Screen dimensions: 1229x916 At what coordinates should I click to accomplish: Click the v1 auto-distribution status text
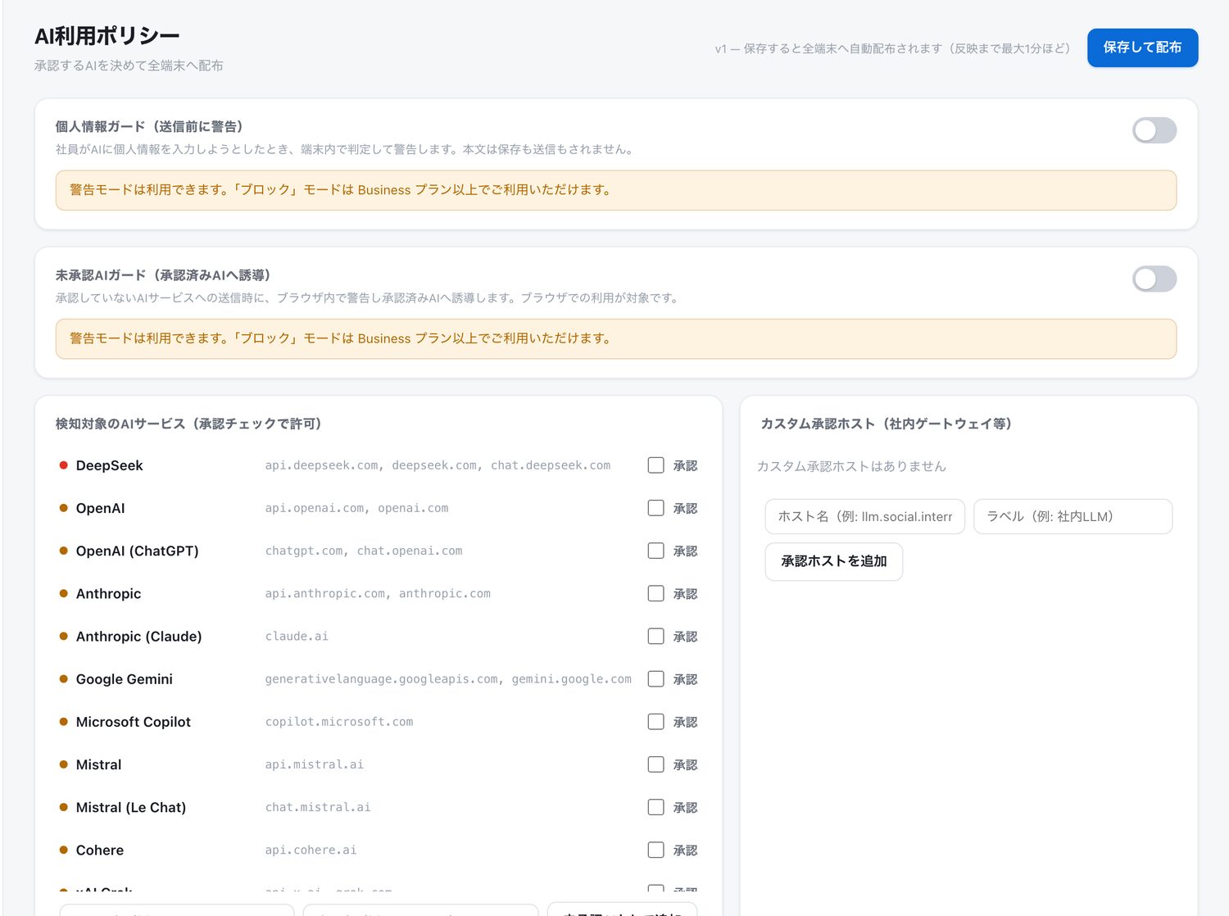pos(893,48)
